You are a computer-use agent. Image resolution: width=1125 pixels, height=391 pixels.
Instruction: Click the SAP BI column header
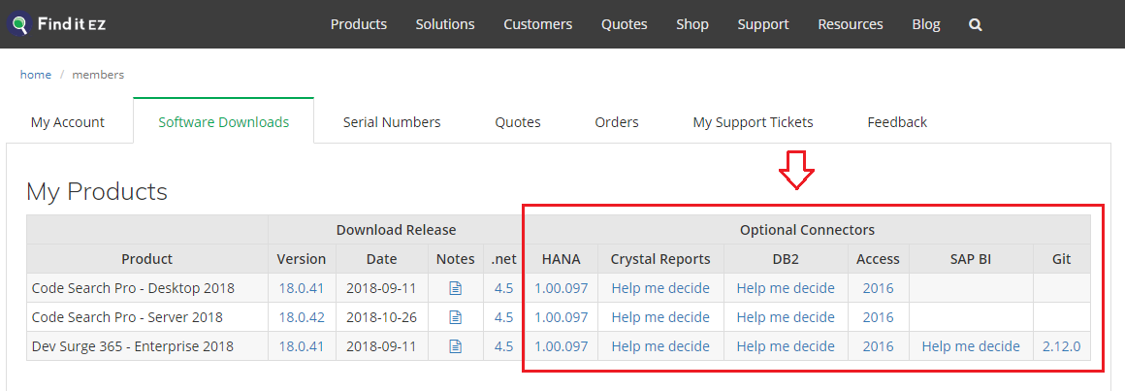971,259
